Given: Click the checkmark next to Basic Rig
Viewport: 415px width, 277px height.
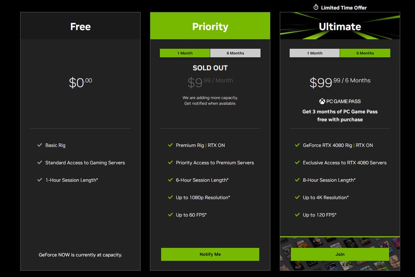Looking at the screenshot, I should click(40, 145).
